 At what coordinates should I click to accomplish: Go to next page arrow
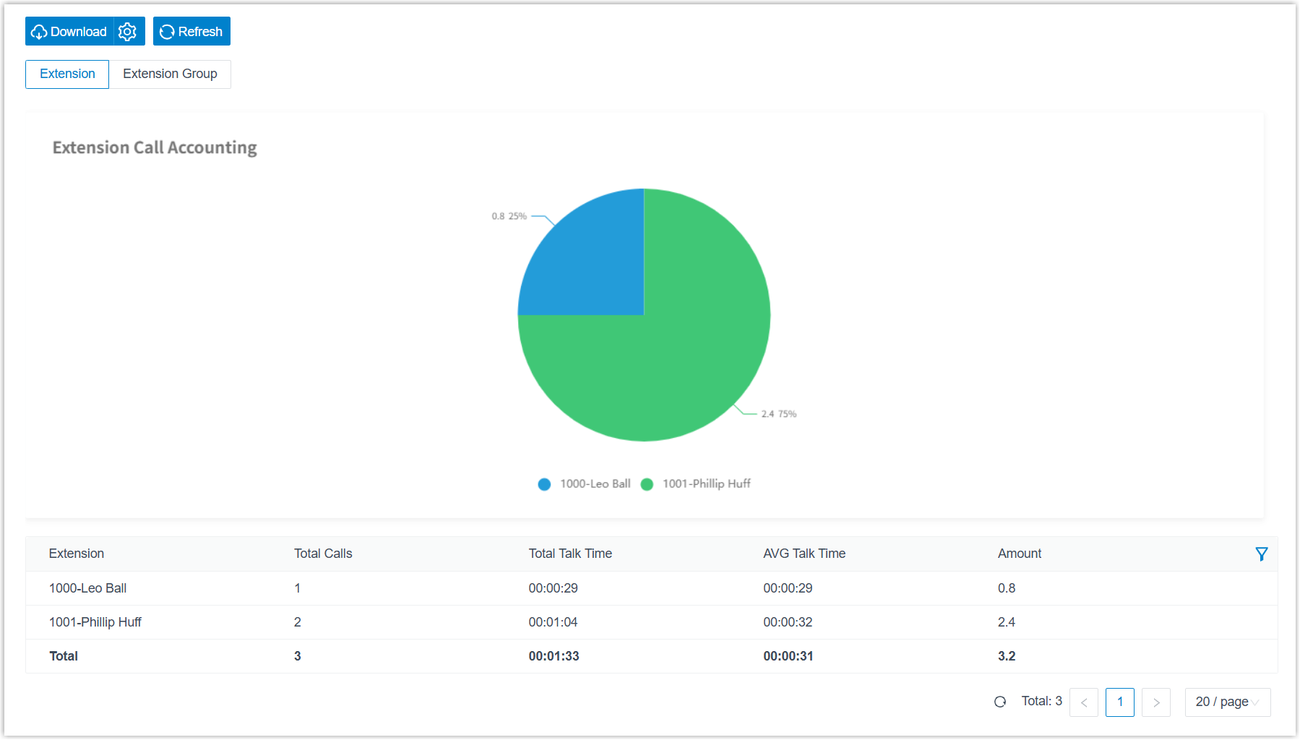[x=1155, y=702]
